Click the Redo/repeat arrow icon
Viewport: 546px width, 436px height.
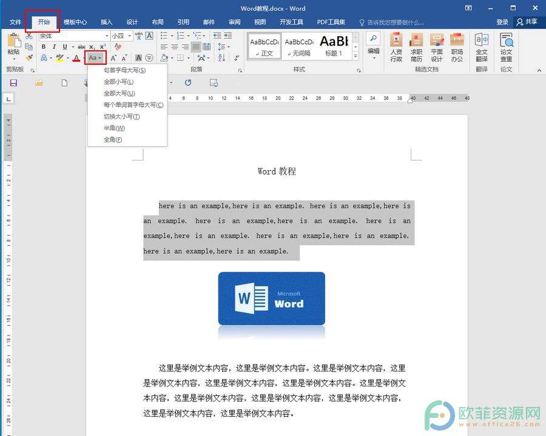tap(188, 83)
